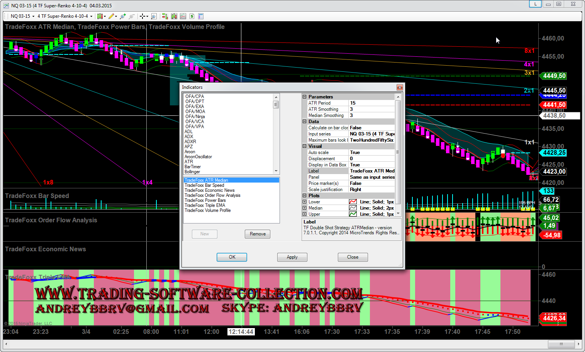Open the Indicators toolbar icon

point(183,16)
